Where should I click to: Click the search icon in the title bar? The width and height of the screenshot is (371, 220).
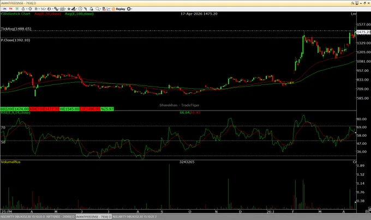click(352, 3)
